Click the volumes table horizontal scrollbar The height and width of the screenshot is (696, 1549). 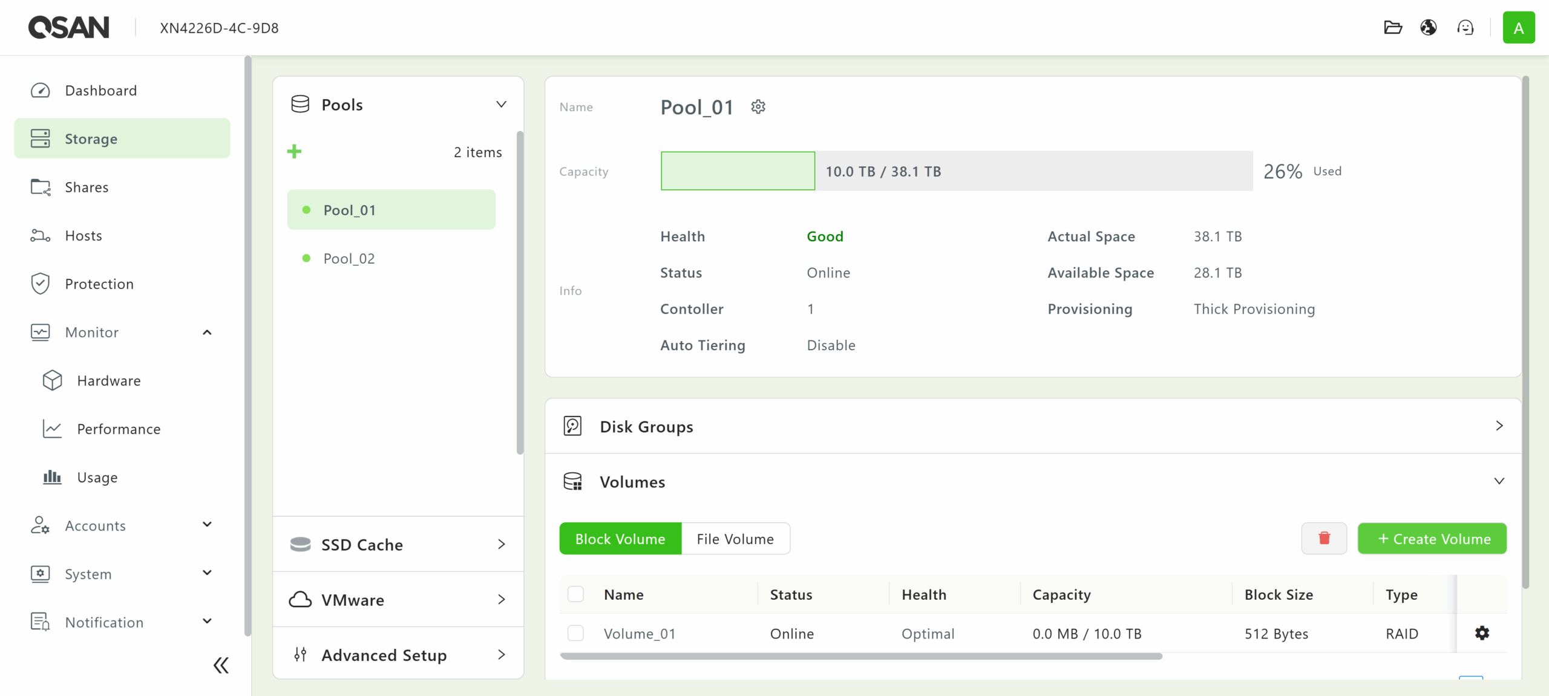[x=860, y=656]
